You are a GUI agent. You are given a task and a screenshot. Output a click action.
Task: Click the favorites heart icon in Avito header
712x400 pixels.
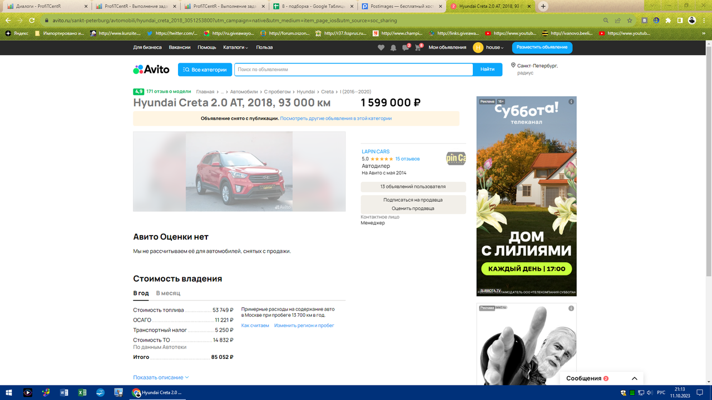pos(380,47)
